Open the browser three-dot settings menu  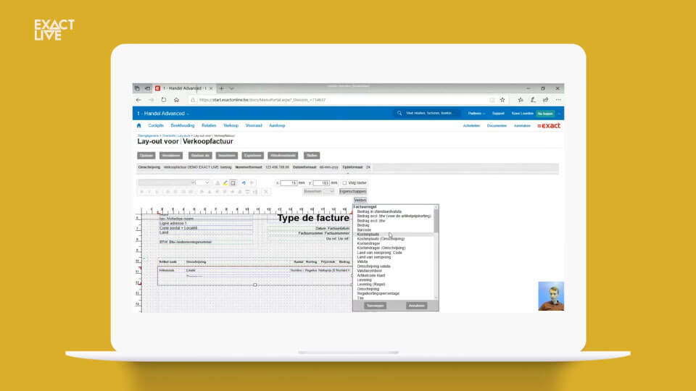tap(558, 100)
